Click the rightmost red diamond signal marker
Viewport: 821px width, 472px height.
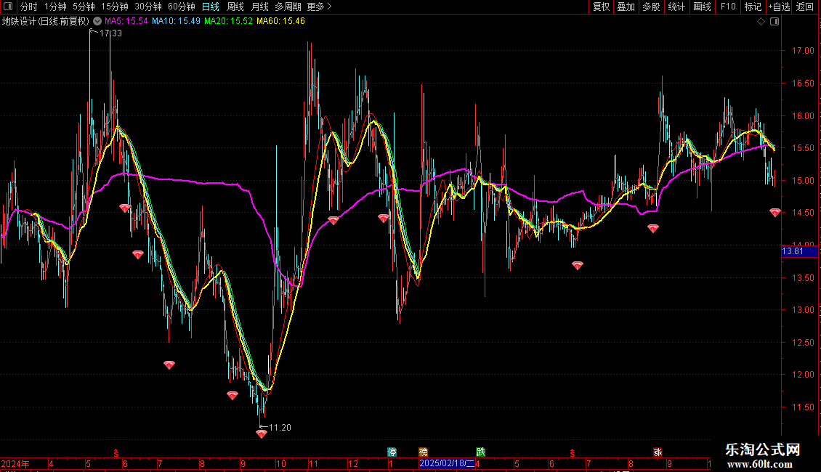[x=775, y=213]
